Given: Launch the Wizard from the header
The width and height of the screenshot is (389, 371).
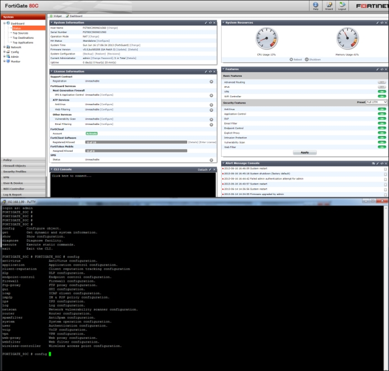Looking at the screenshot, I should pos(329,5).
